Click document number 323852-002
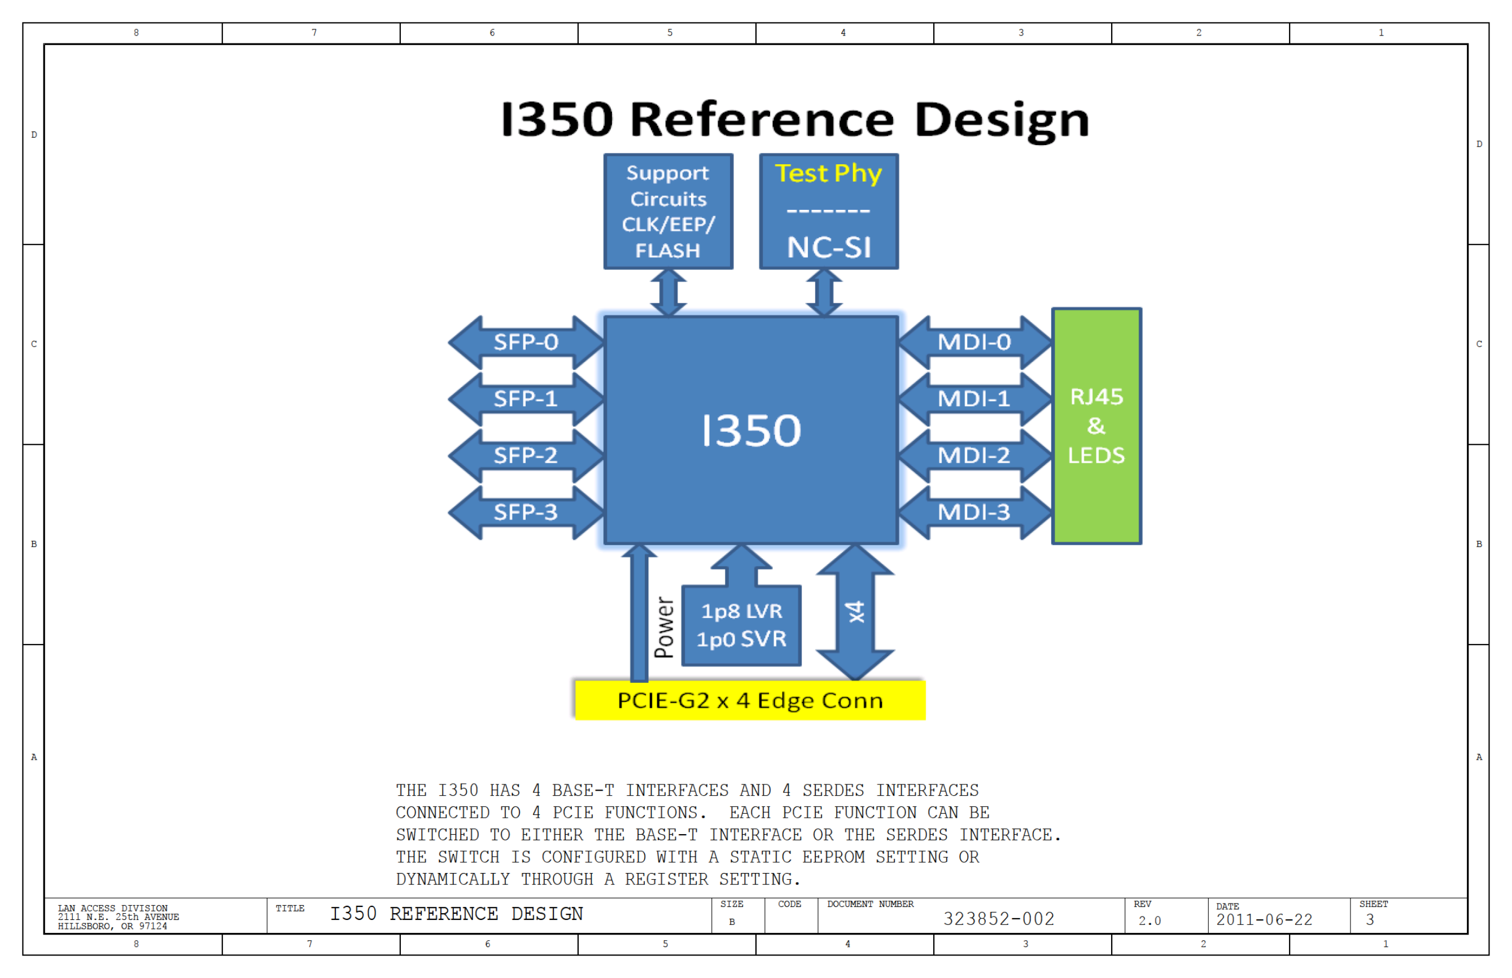 coord(999,919)
